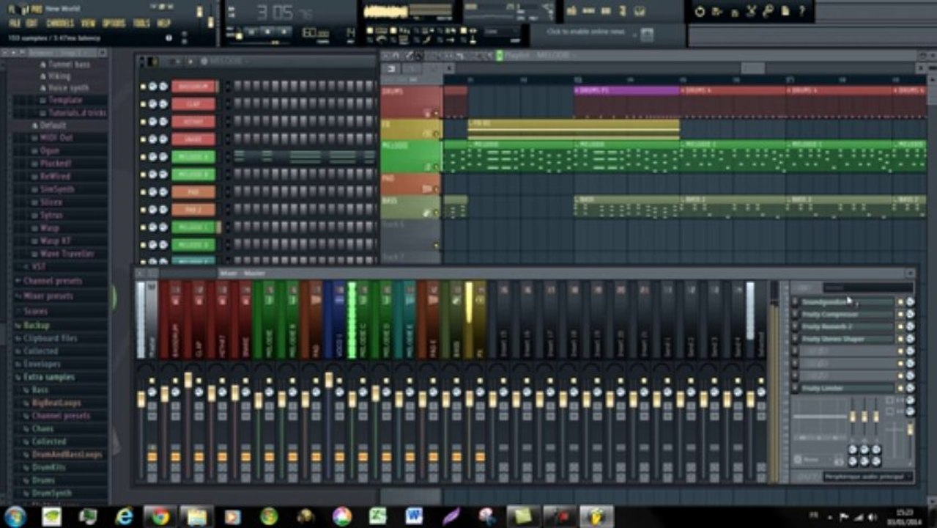Image resolution: width=937 pixels, height=528 pixels.
Task: Open the VIEW menu
Action: [x=89, y=23]
